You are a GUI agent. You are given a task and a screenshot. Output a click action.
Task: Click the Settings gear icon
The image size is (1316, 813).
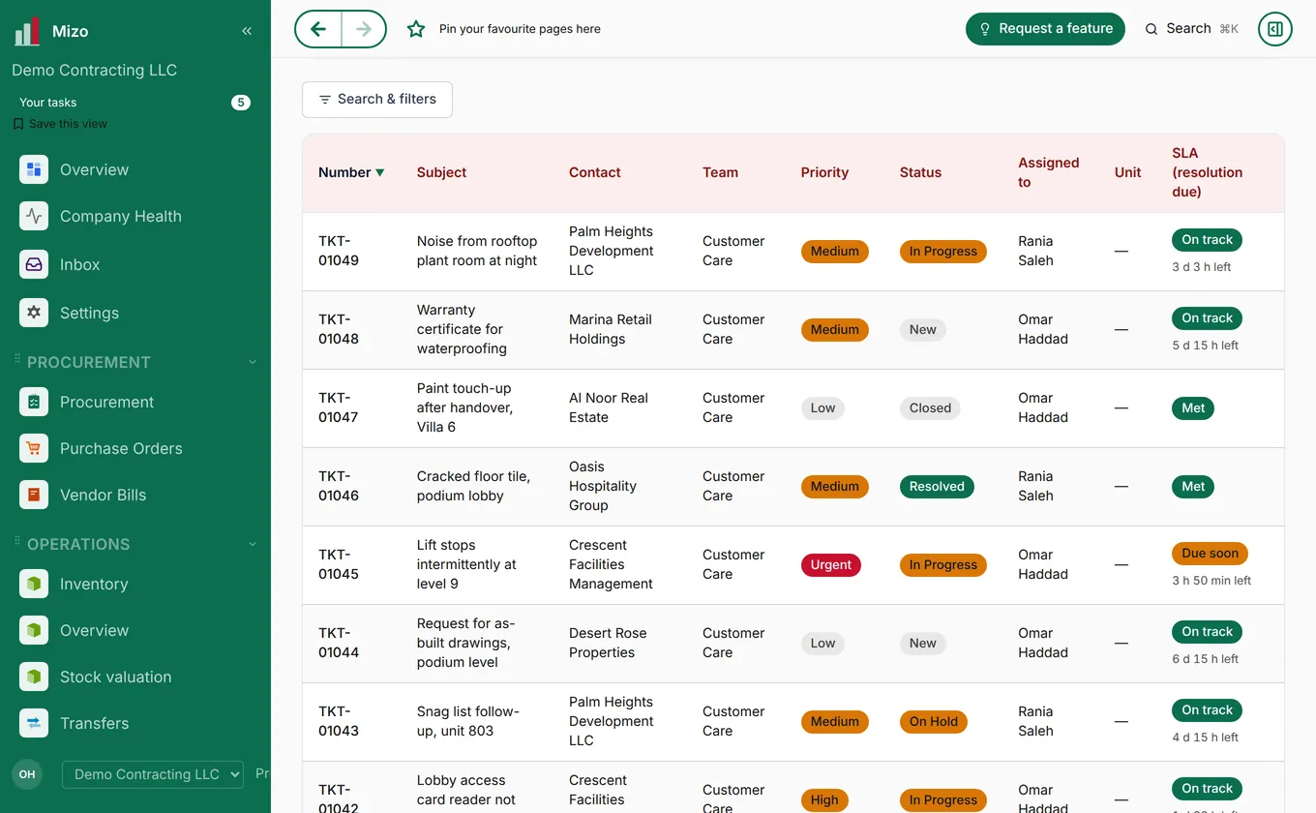click(x=34, y=313)
